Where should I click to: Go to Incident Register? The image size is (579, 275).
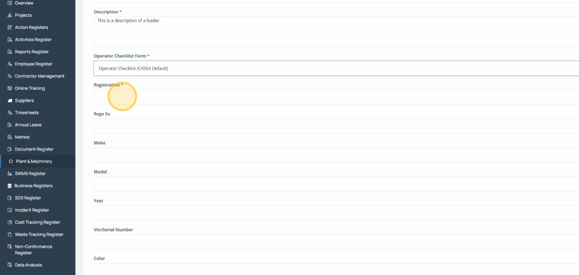(32, 210)
